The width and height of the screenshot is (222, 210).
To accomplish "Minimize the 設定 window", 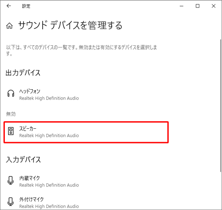I will coord(182,6).
